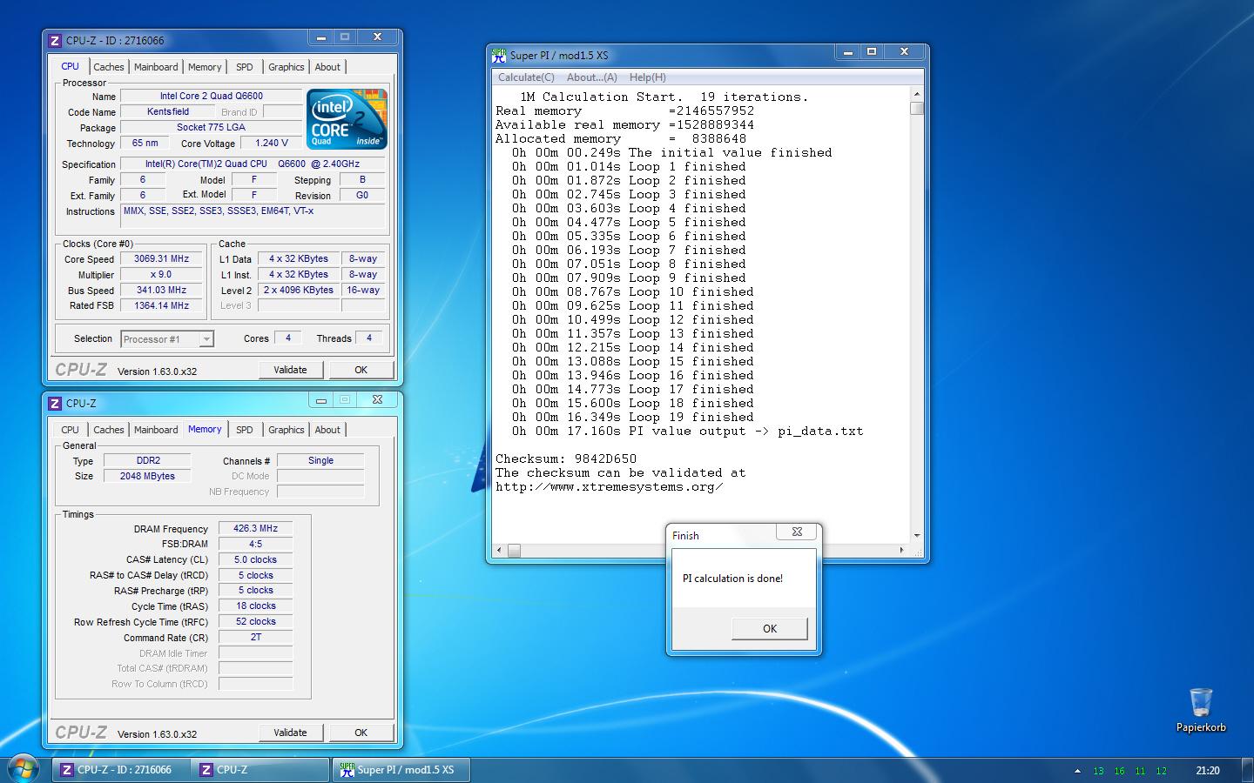Switch to Memory tab in top CPU-Z
Screen dimensions: 1254x783
tap(205, 67)
